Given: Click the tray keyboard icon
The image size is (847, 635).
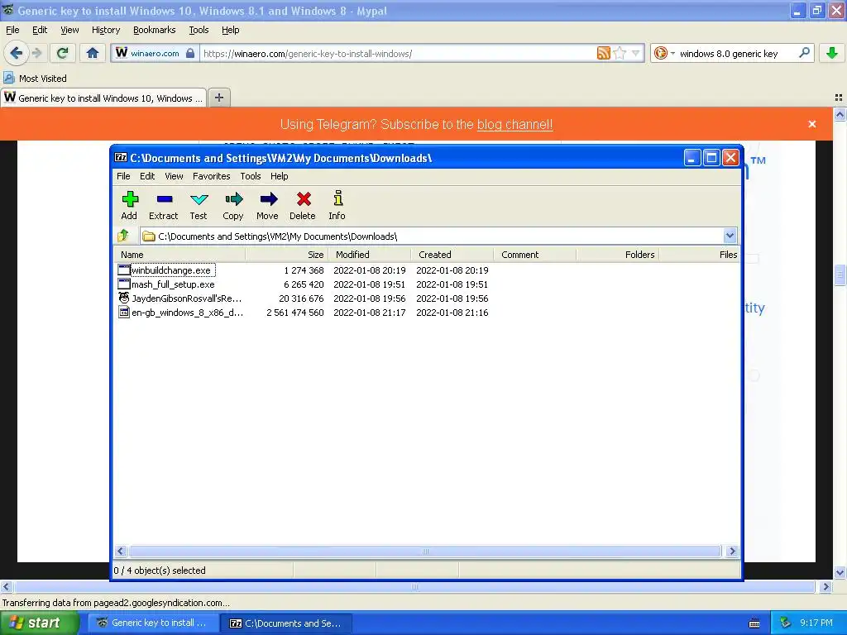Looking at the screenshot, I should click(x=754, y=623).
